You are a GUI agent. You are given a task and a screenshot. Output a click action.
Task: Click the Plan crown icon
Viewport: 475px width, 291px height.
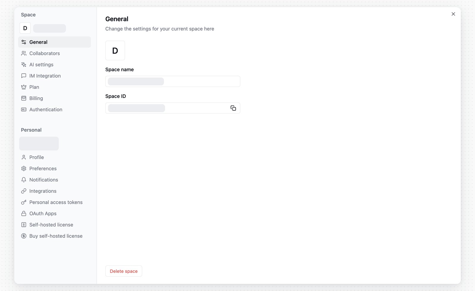[24, 87]
